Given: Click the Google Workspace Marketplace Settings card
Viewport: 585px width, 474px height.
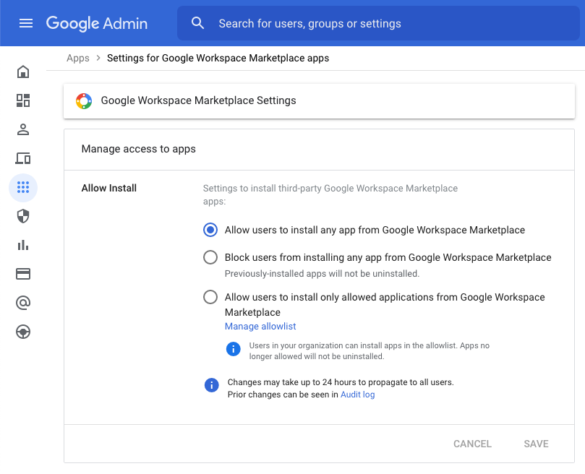Looking at the screenshot, I should coord(319,101).
